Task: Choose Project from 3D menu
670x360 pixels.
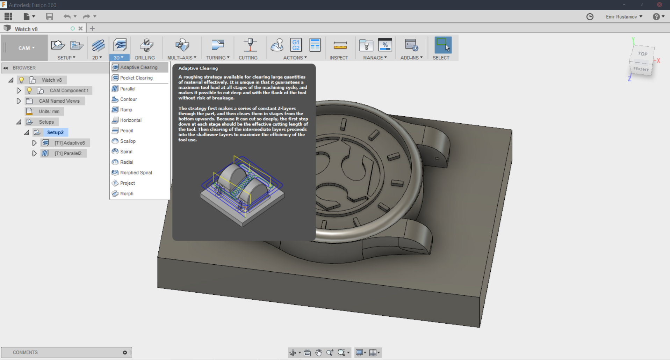Action: tap(140, 183)
